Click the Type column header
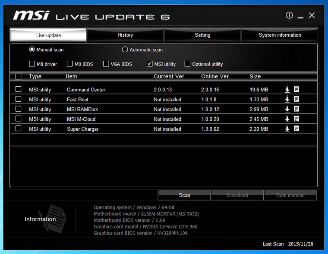Image resolution: width=328 pixels, height=254 pixels. (35, 76)
